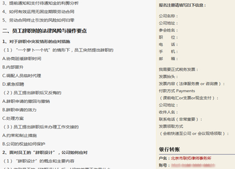235x169 pixels.
Task: Click the 公司名称 field label
Action: [x=168, y=16]
